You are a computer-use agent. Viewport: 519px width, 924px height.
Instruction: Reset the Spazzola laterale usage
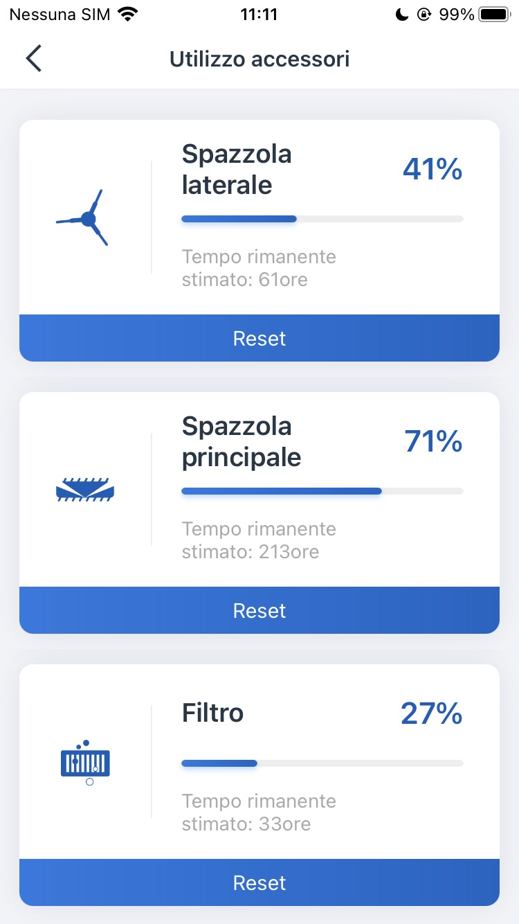coord(259,338)
